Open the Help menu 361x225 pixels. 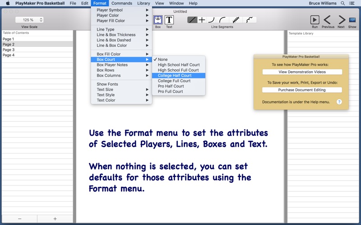click(193, 3)
